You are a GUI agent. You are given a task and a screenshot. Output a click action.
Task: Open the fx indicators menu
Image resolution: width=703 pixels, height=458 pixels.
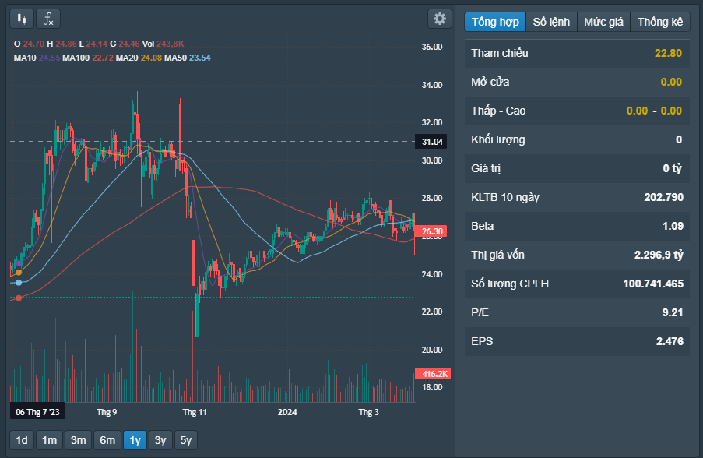[x=48, y=19]
